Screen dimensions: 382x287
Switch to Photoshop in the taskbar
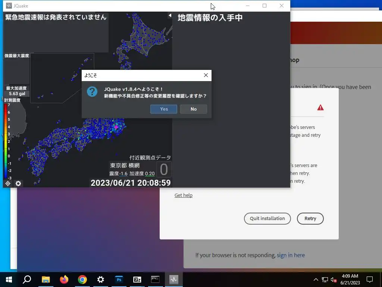pos(119,280)
